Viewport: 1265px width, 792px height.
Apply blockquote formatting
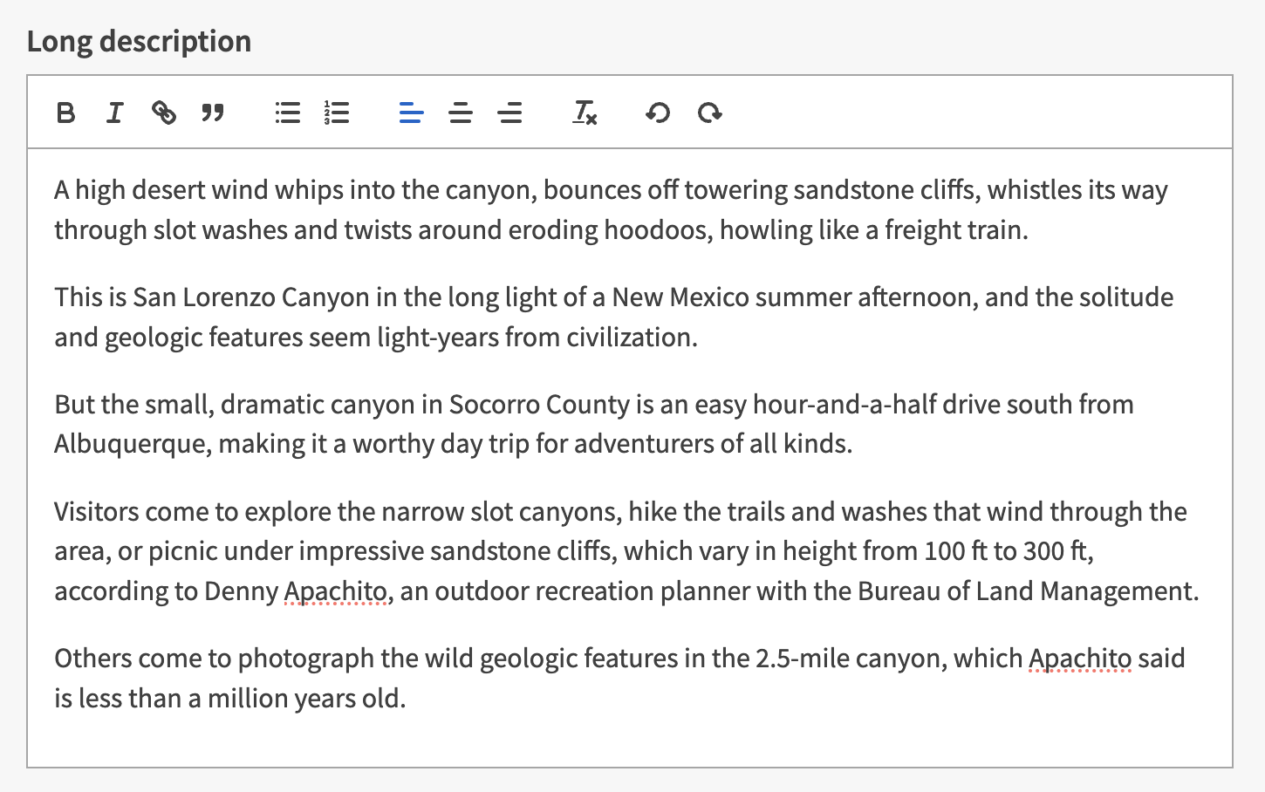213,113
